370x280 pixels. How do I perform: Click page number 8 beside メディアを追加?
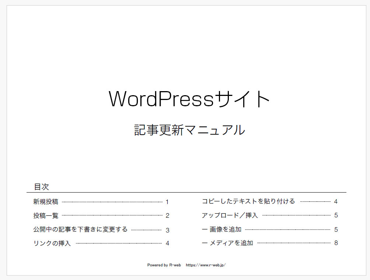pos(336,243)
